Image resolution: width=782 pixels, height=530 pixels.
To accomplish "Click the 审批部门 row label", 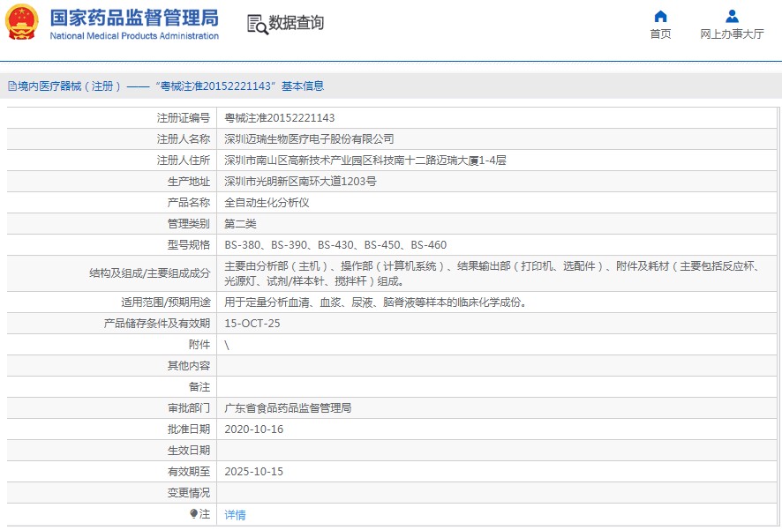I will [189, 408].
